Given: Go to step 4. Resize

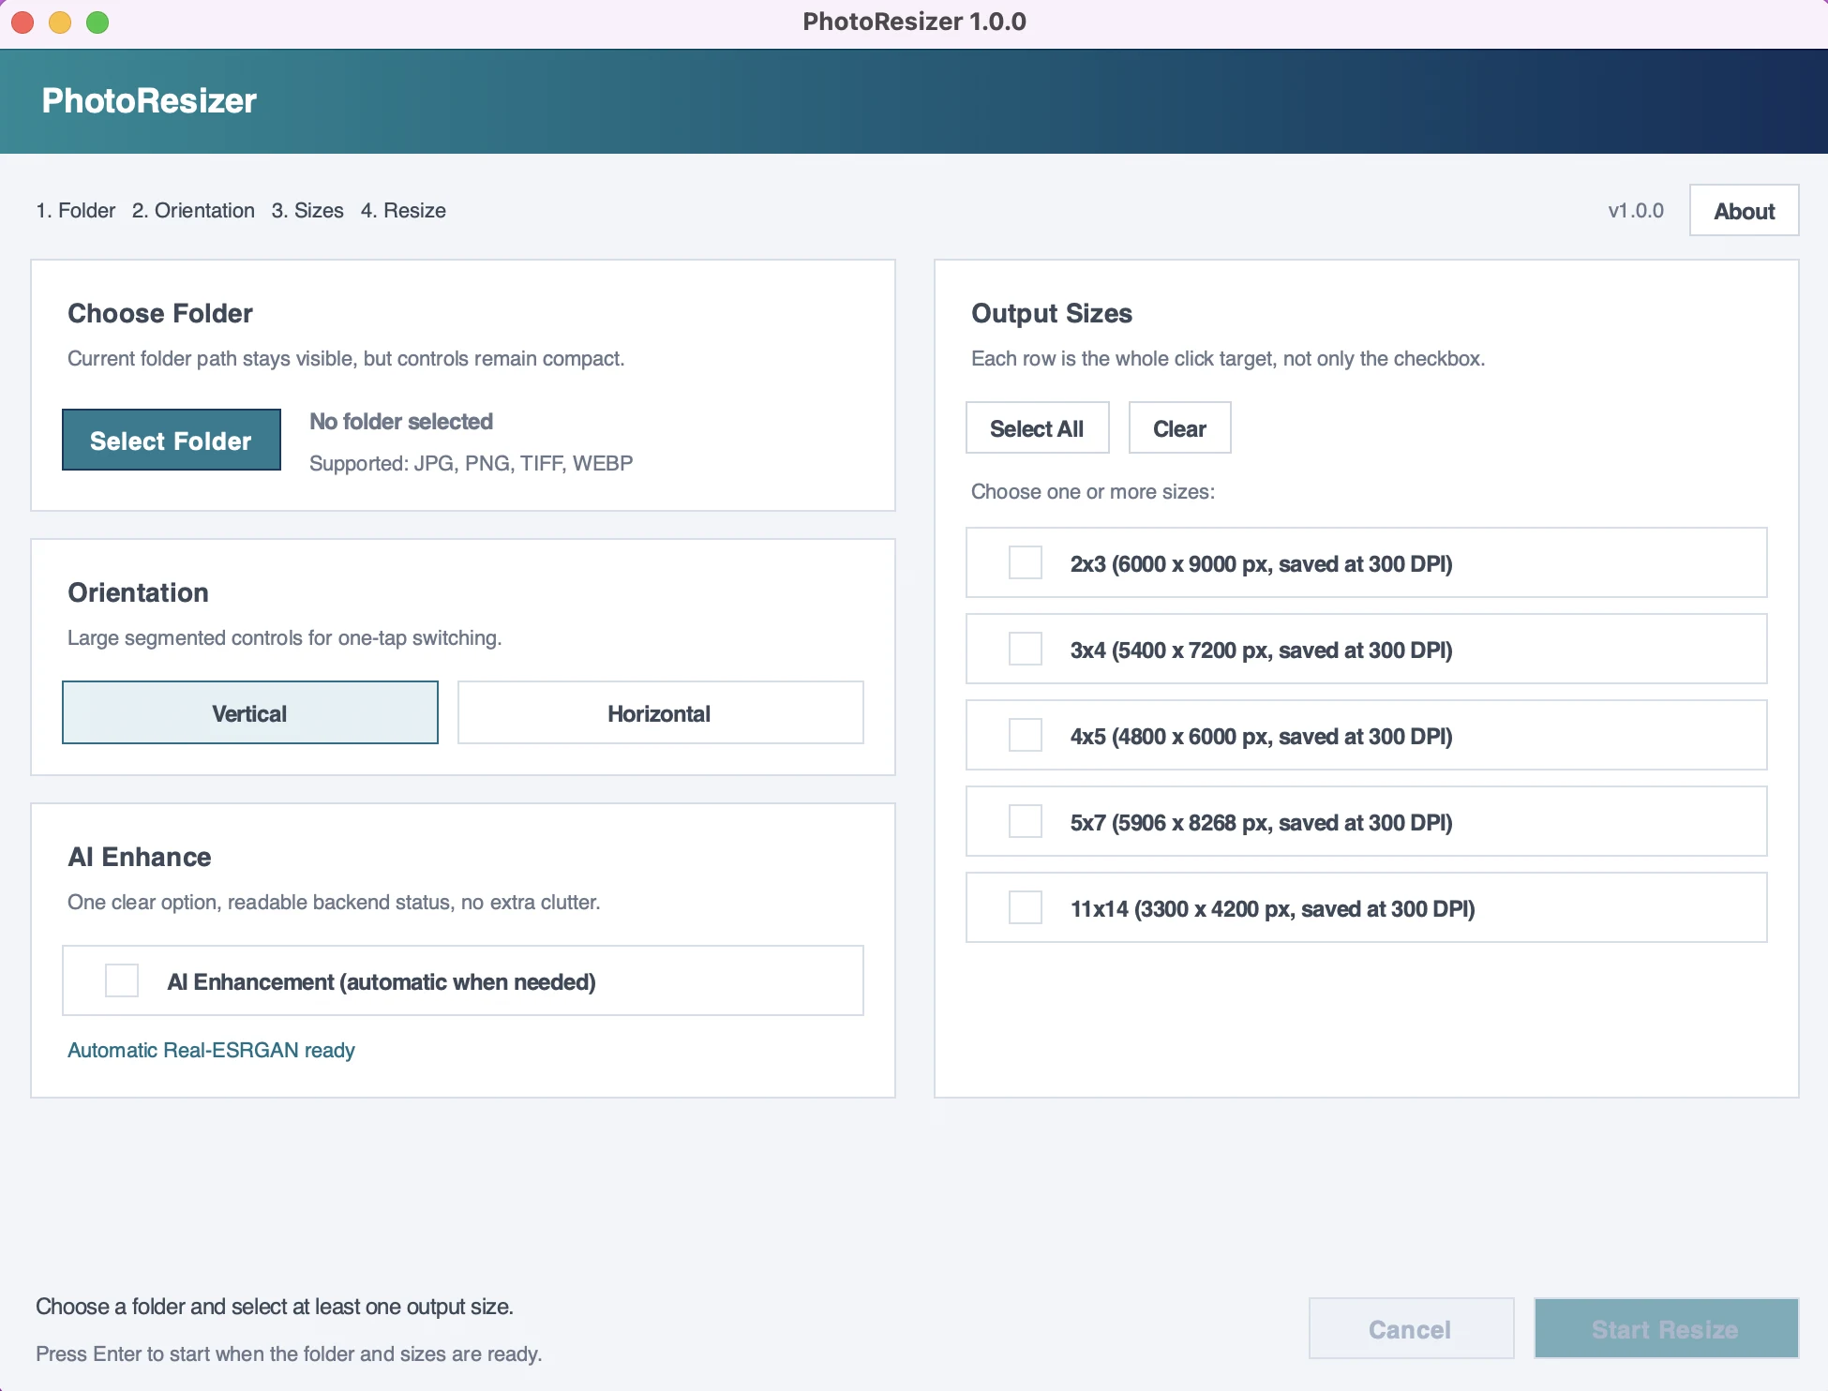Looking at the screenshot, I should coord(403,210).
